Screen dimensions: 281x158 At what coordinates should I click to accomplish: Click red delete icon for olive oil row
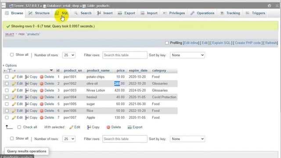tap(42, 84)
